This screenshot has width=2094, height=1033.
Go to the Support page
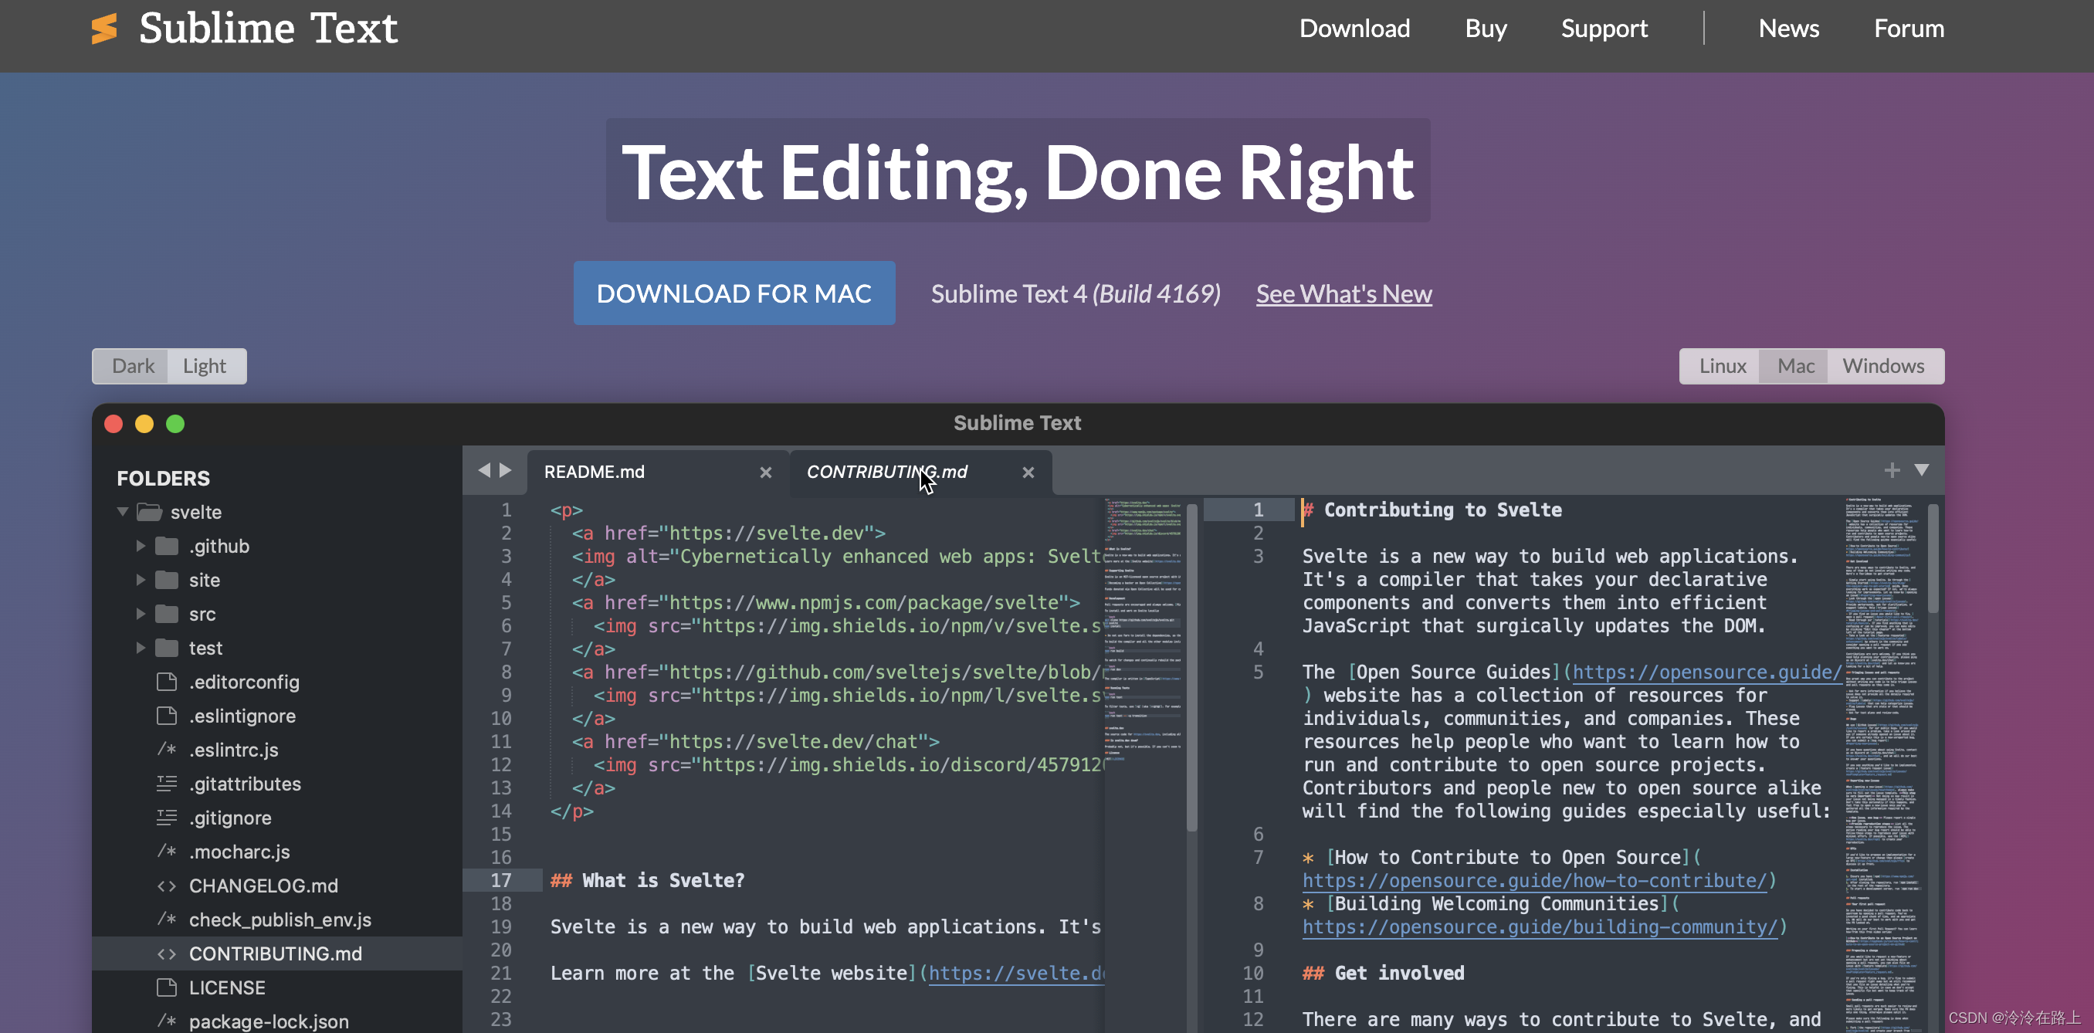tap(1604, 29)
